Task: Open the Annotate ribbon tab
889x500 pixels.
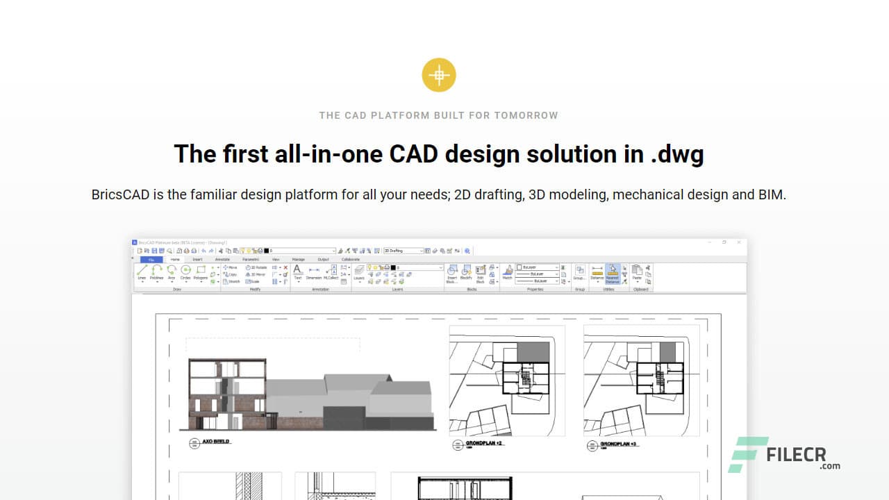Action: coord(222,259)
